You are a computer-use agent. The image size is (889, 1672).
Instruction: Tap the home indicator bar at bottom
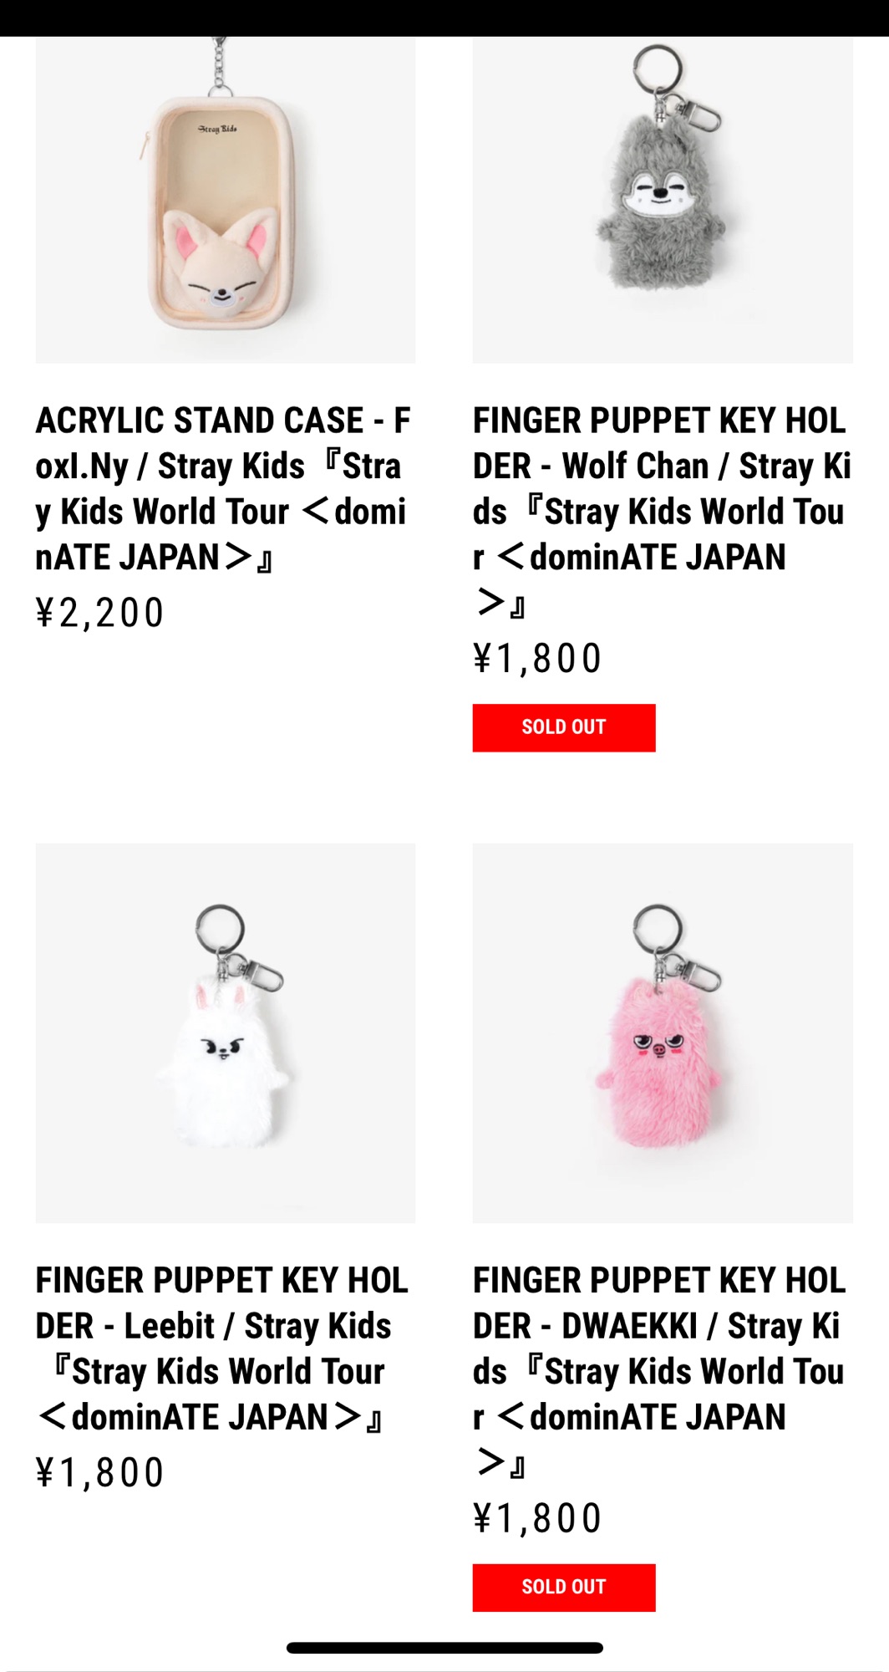coord(444,1648)
